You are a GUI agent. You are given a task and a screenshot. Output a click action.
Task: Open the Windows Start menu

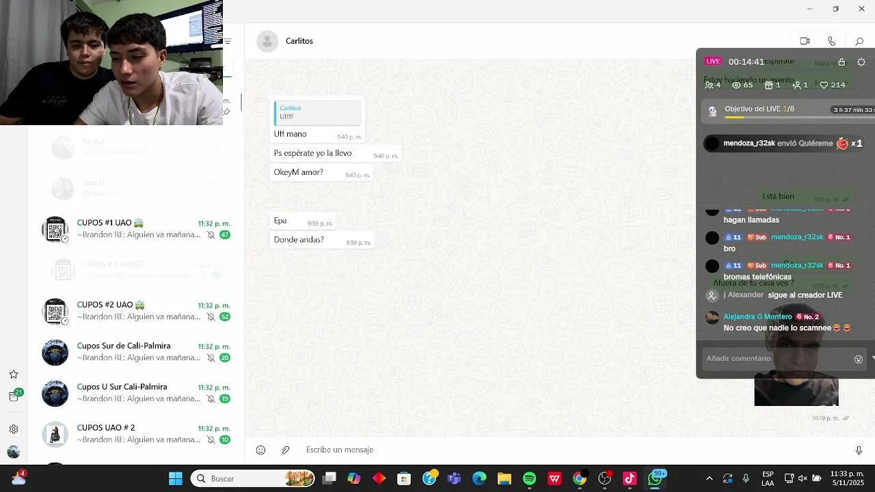pyautogui.click(x=176, y=478)
